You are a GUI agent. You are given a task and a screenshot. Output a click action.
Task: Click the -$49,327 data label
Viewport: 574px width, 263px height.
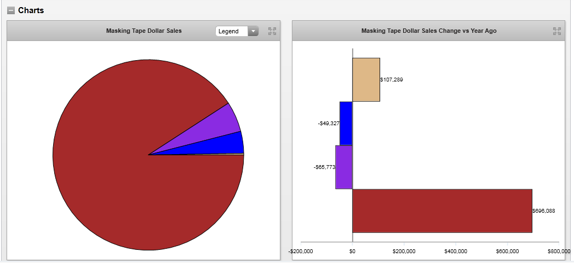click(328, 124)
